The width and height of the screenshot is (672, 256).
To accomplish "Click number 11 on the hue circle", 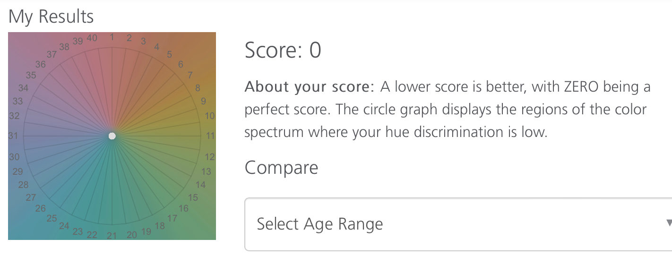I will coord(210,136).
